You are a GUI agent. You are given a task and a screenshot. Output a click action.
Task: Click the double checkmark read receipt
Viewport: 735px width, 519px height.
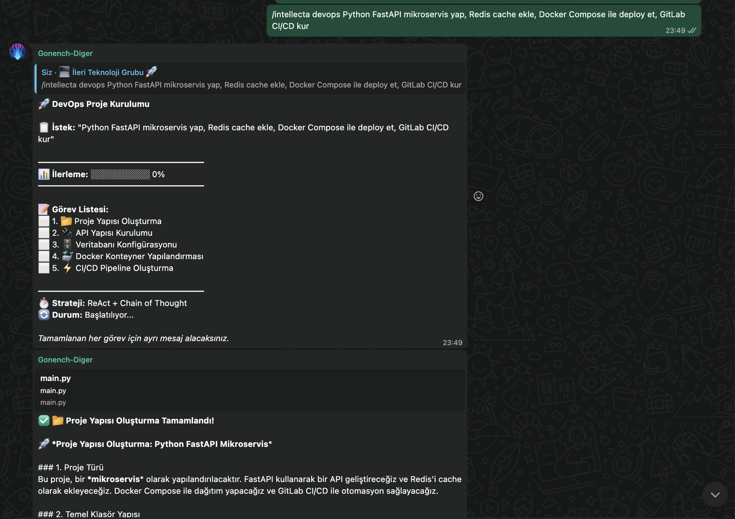pyautogui.click(x=692, y=30)
